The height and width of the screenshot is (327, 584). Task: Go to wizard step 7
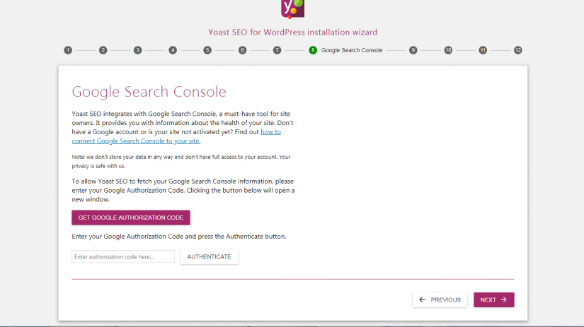click(277, 50)
